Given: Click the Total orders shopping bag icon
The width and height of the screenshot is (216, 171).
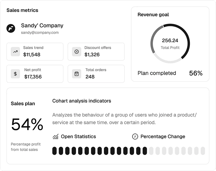Looking at the screenshot, I should 77,74.
